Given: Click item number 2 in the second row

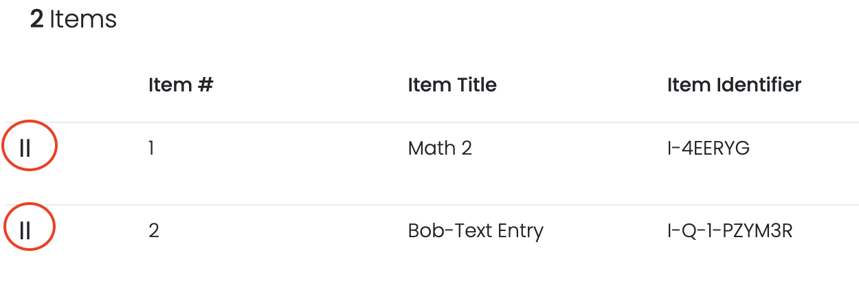Looking at the screenshot, I should pyautogui.click(x=154, y=230).
